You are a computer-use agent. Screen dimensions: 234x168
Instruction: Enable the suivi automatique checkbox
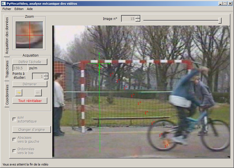click(x=14, y=119)
